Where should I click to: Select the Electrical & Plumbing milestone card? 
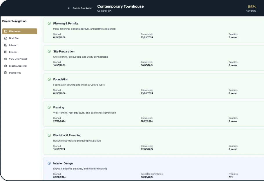154,142
